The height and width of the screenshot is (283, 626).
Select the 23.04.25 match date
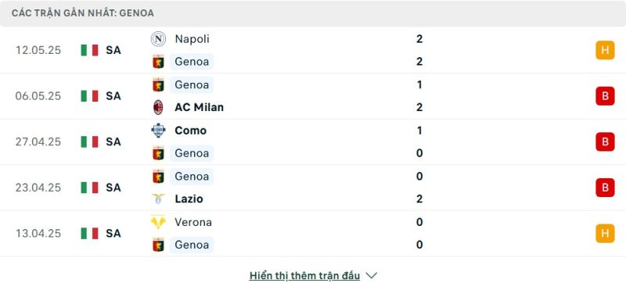(x=38, y=188)
